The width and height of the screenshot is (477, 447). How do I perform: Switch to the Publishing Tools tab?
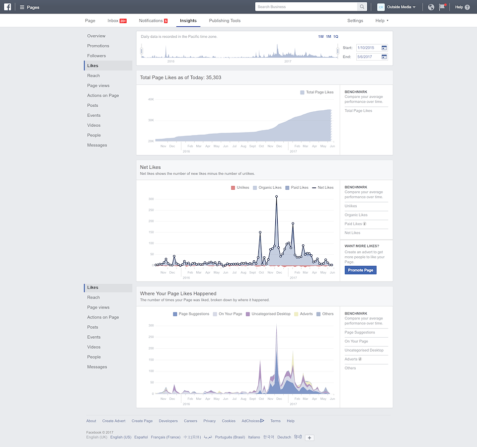(x=225, y=21)
